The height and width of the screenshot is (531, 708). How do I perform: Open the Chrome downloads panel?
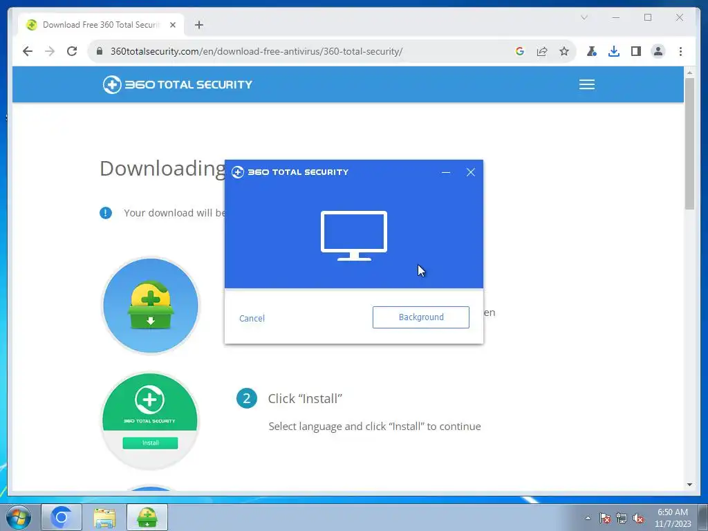[x=614, y=51]
